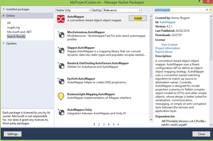Select the EyeSoft.AutoMapper package title
213x141 pixels.
click(x=81, y=79)
